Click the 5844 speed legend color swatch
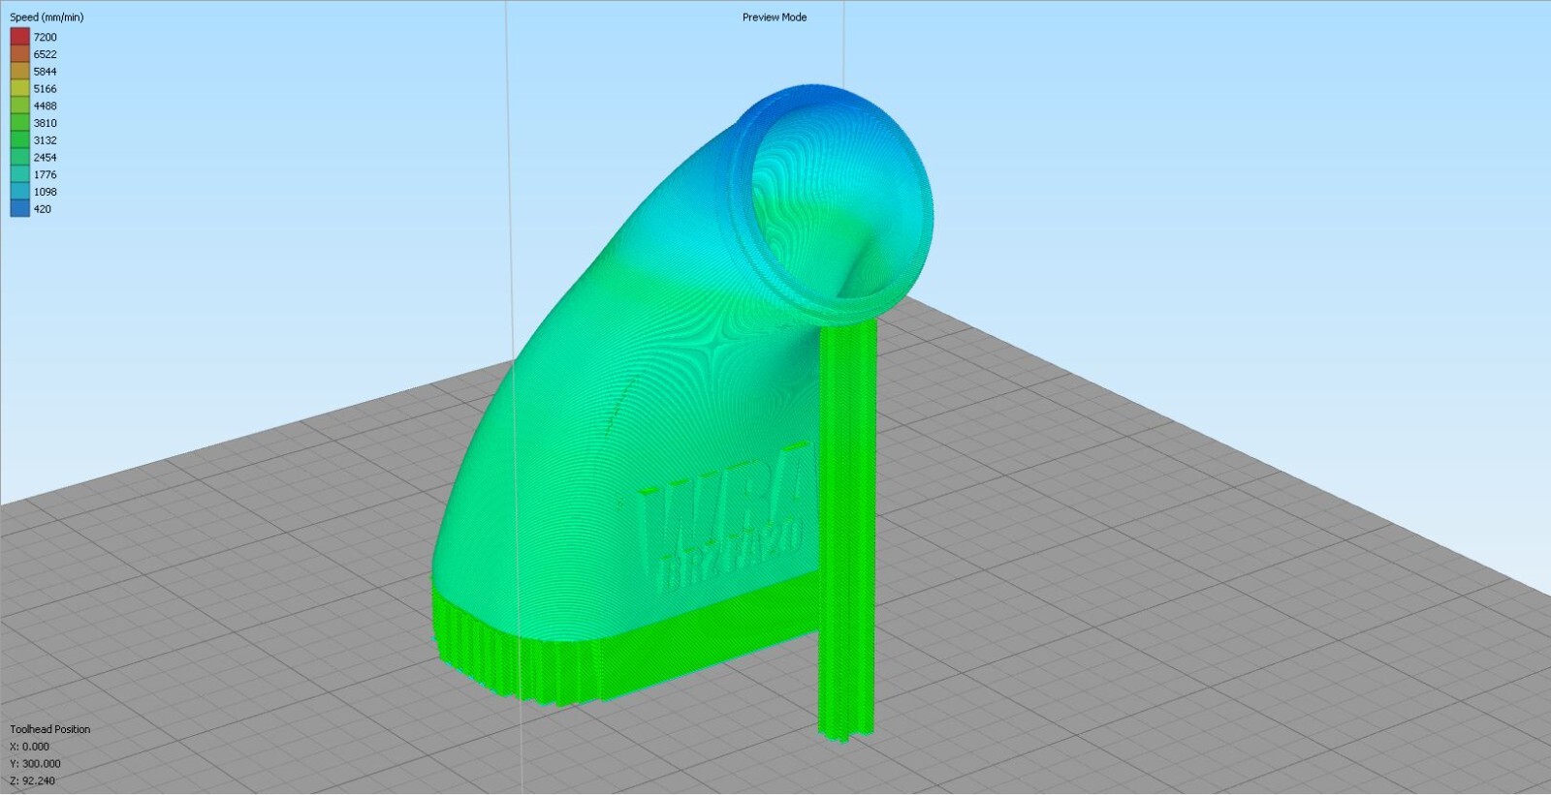Viewport: 1551px width, 795px height. 19,72
